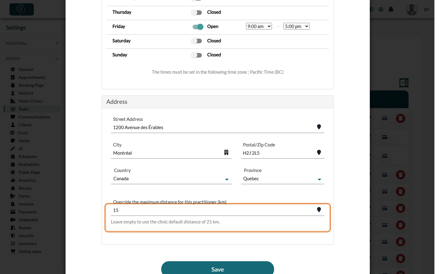
Task: Click the map pin icon in Postal/Zip Code field
Action: pos(319,153)
